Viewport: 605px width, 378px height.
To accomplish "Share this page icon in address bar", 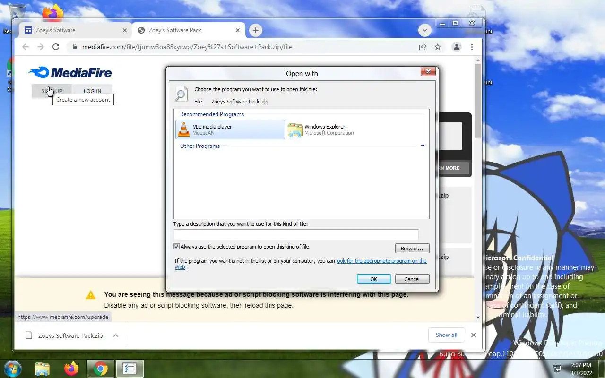I will (423, 47).
